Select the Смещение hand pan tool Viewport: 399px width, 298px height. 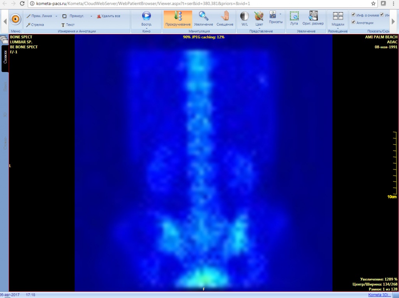225,18
